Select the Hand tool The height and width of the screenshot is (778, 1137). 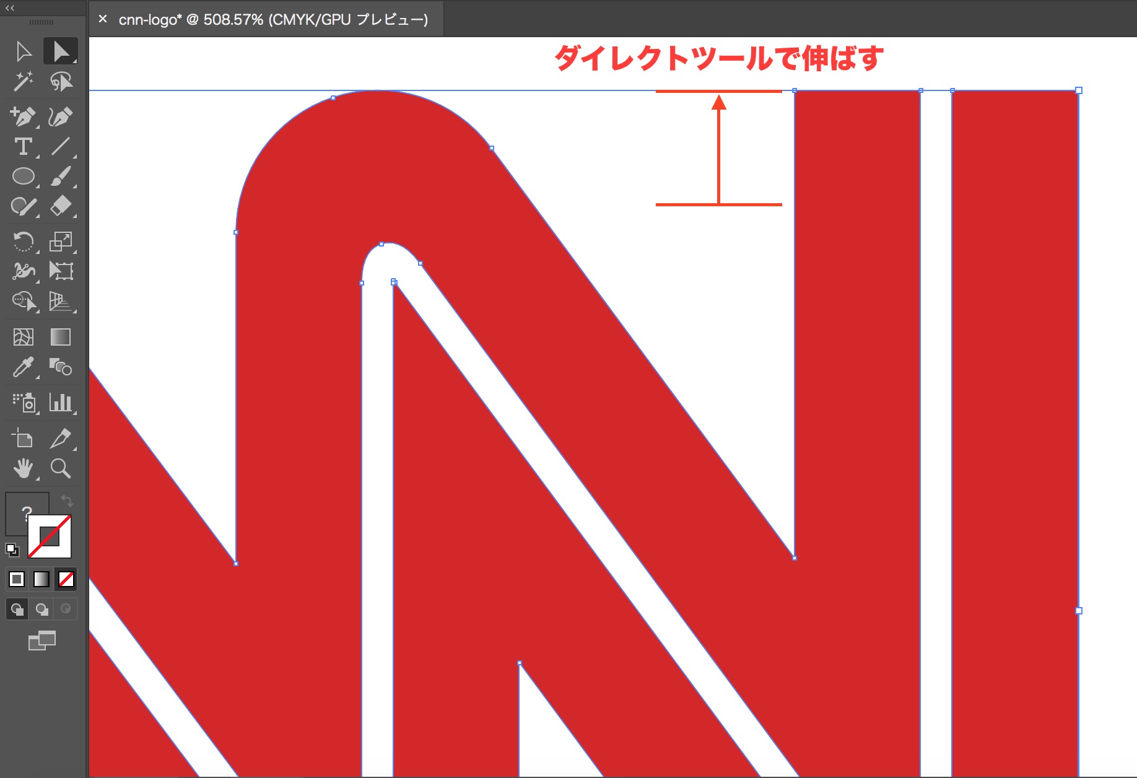tap(24, 468)
